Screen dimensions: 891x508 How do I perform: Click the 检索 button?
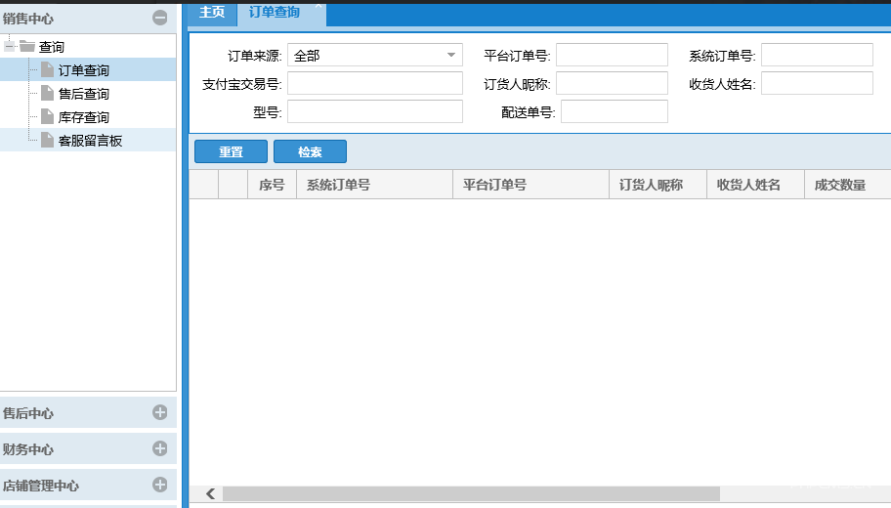[310, 151]
